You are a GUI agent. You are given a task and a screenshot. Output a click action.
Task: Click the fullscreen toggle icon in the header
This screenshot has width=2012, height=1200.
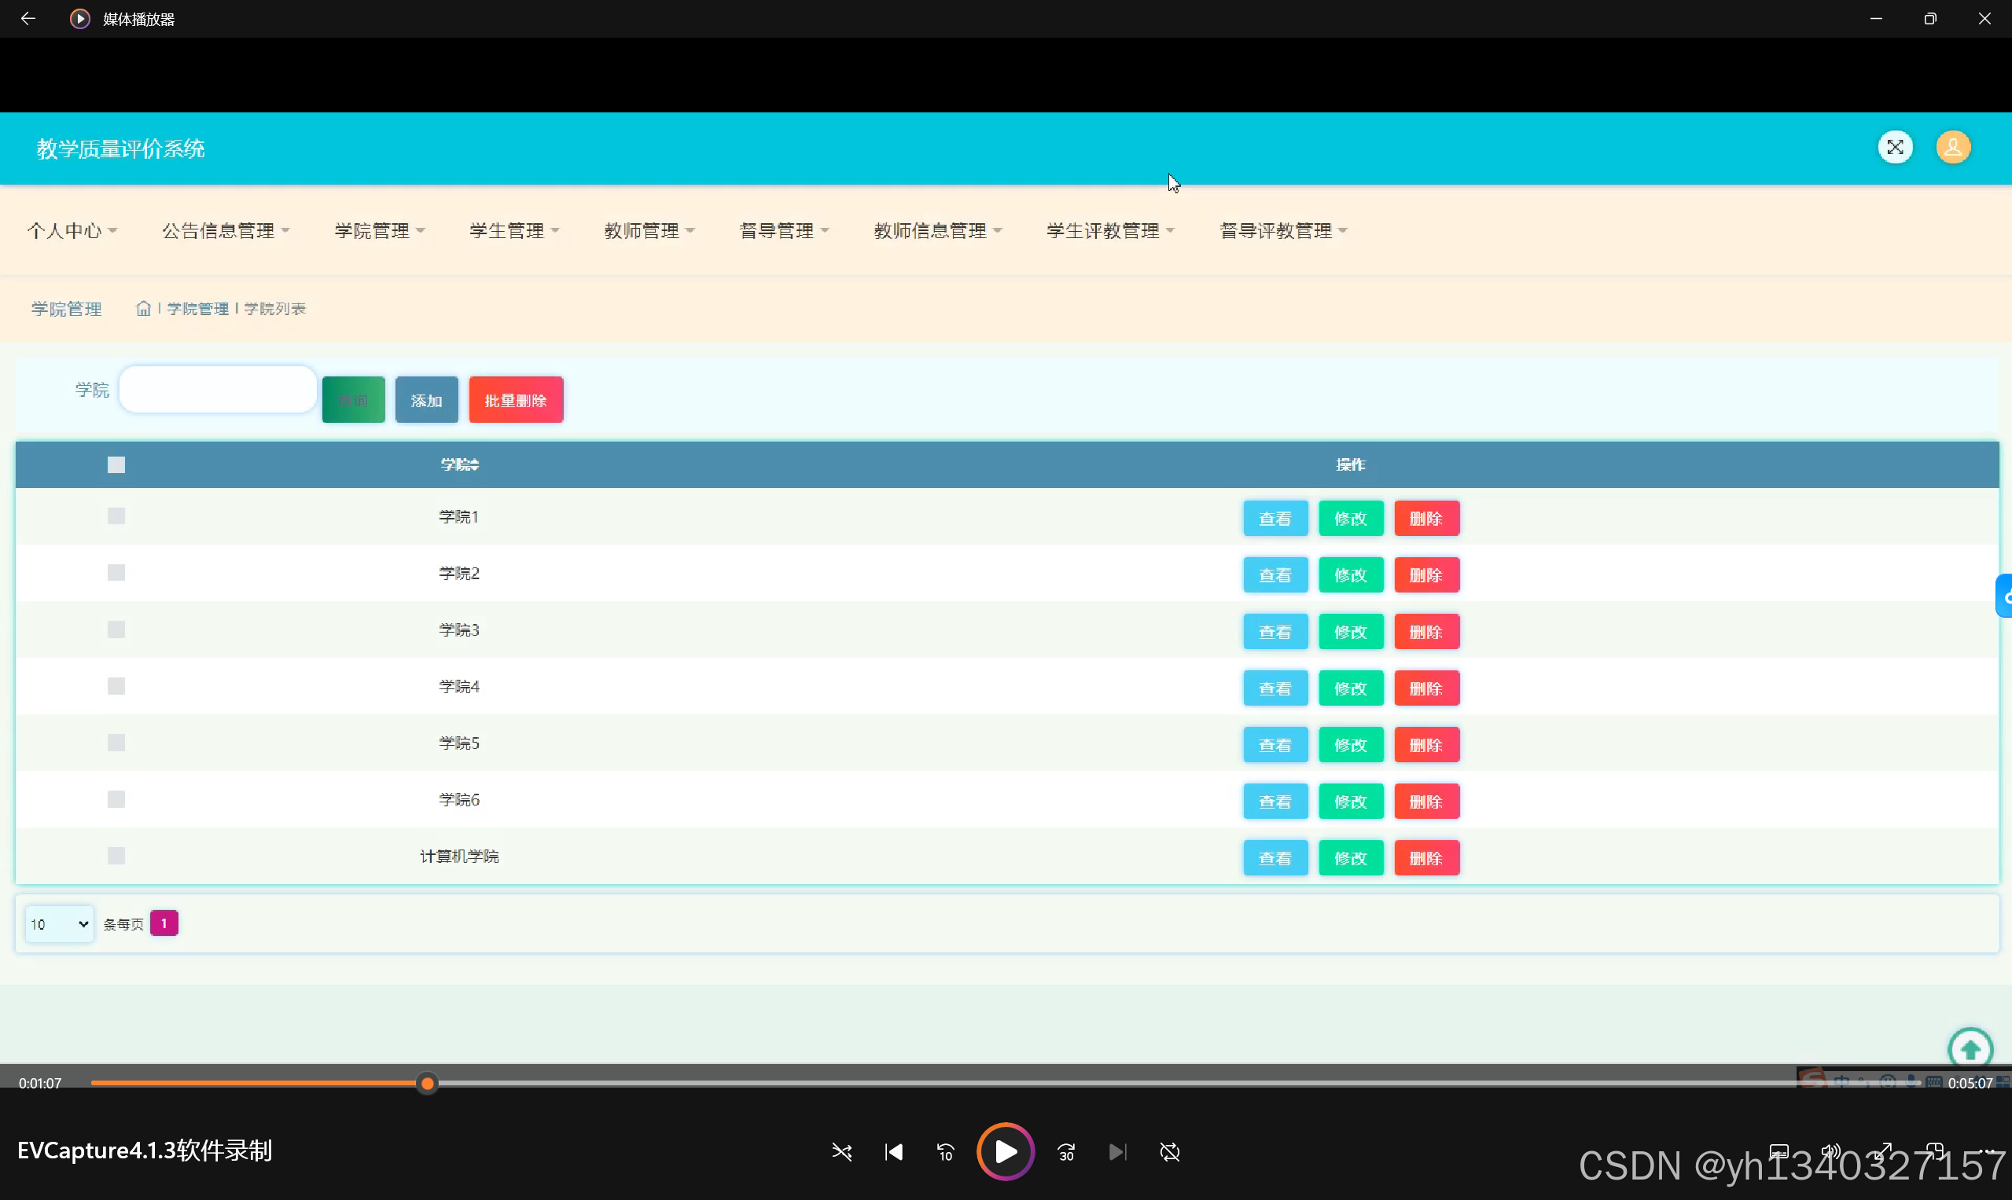(1895, 147)
